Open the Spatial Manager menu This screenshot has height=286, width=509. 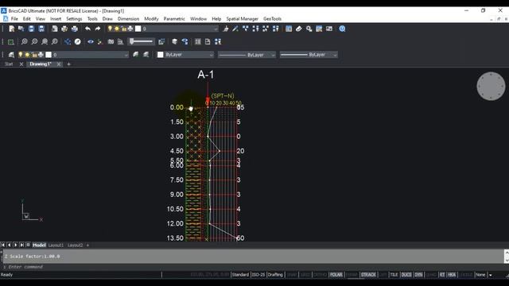pos(242,19)
